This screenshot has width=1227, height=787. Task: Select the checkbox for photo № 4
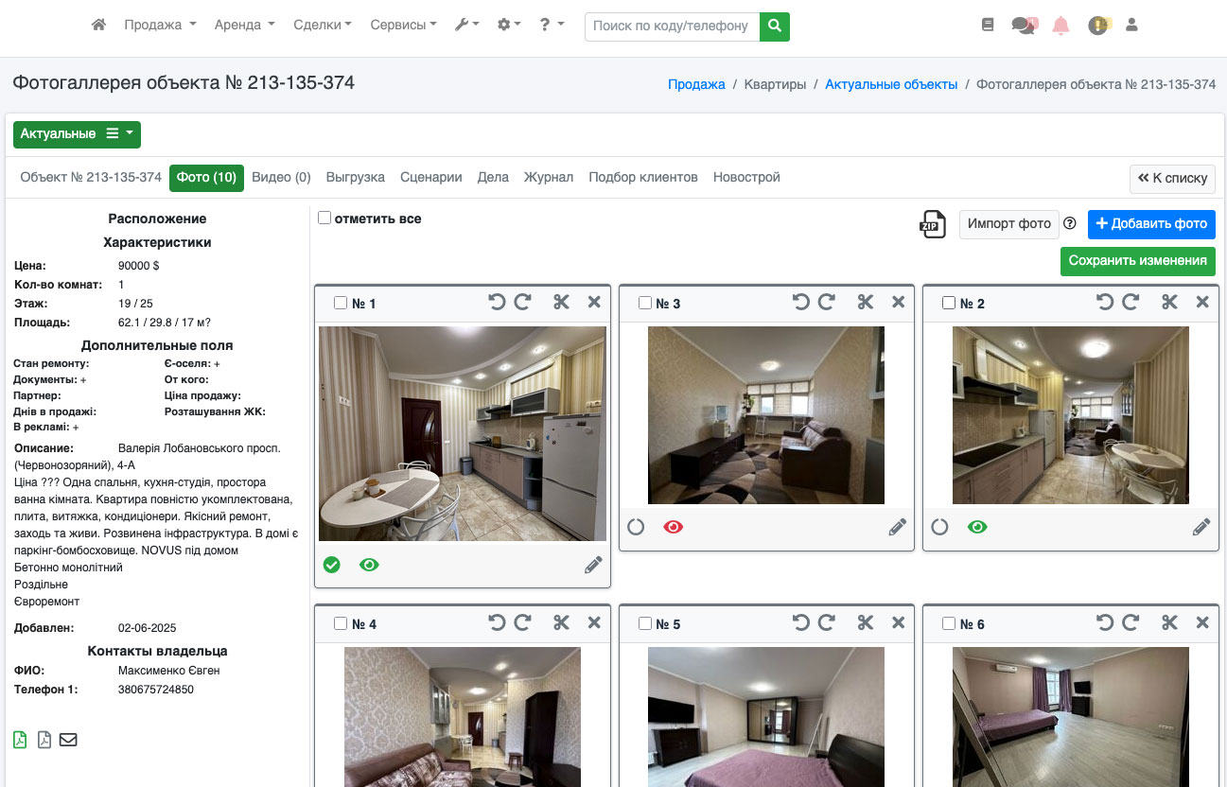click(x=341, y=623)
